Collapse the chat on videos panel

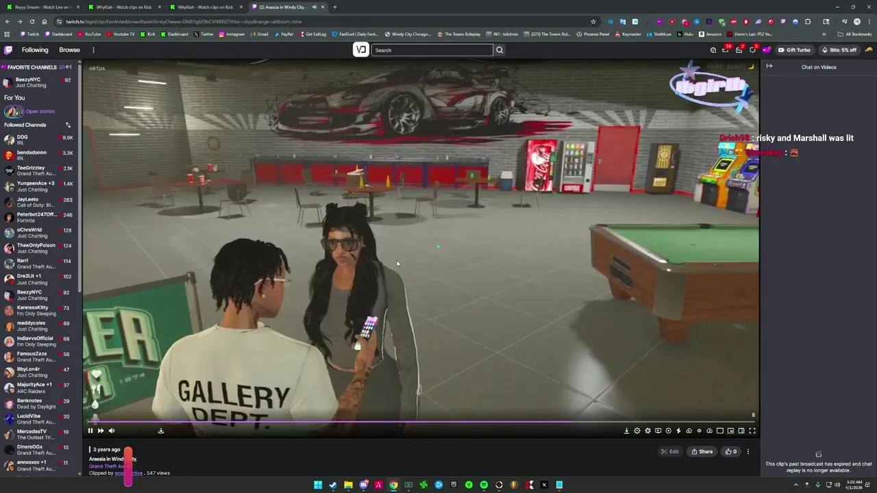pos(769,66)
